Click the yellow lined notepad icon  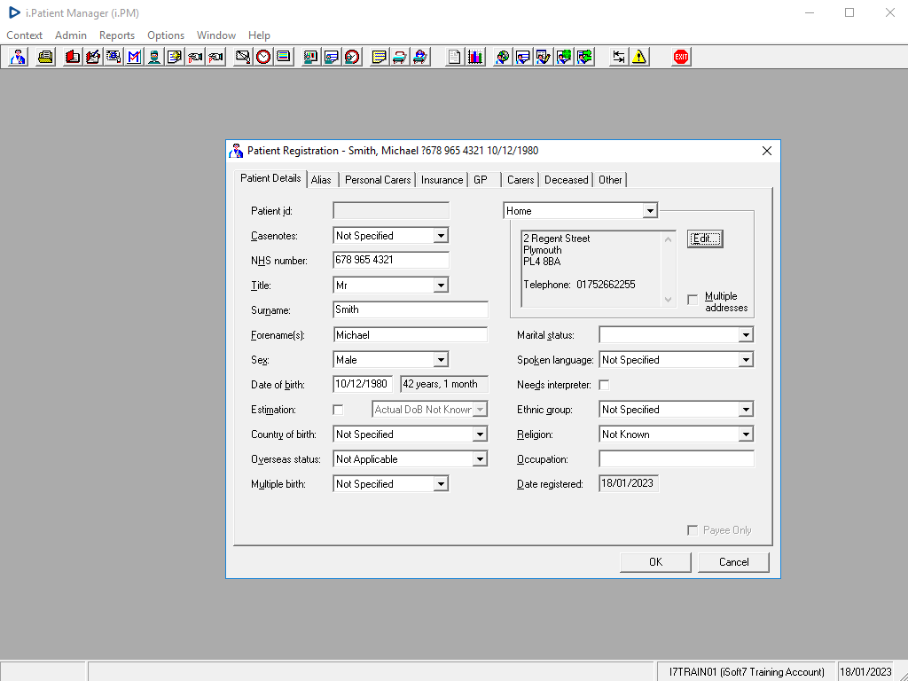(379, 57)
